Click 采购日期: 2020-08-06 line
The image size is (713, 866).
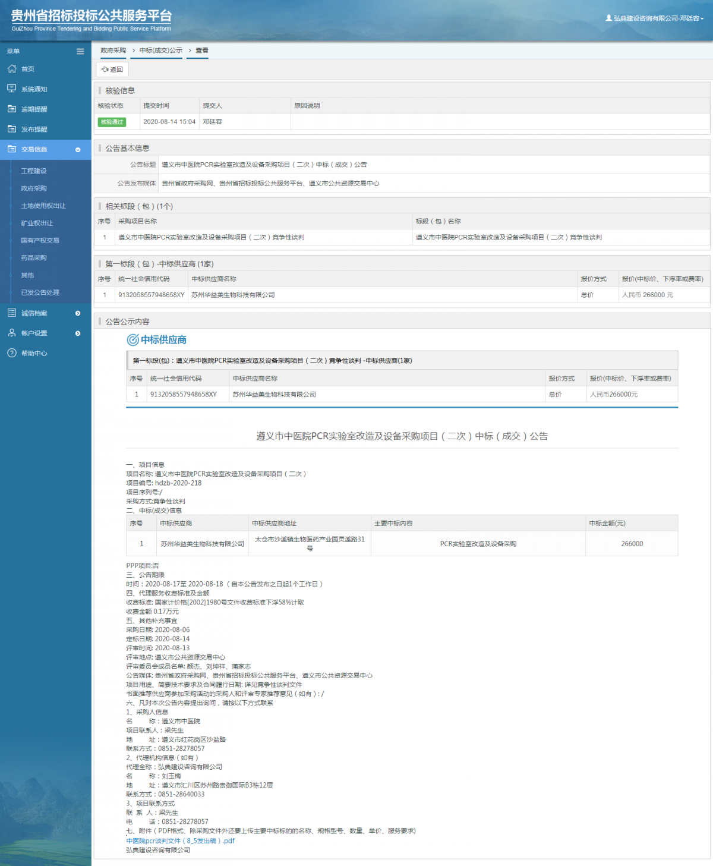point(158,630)
